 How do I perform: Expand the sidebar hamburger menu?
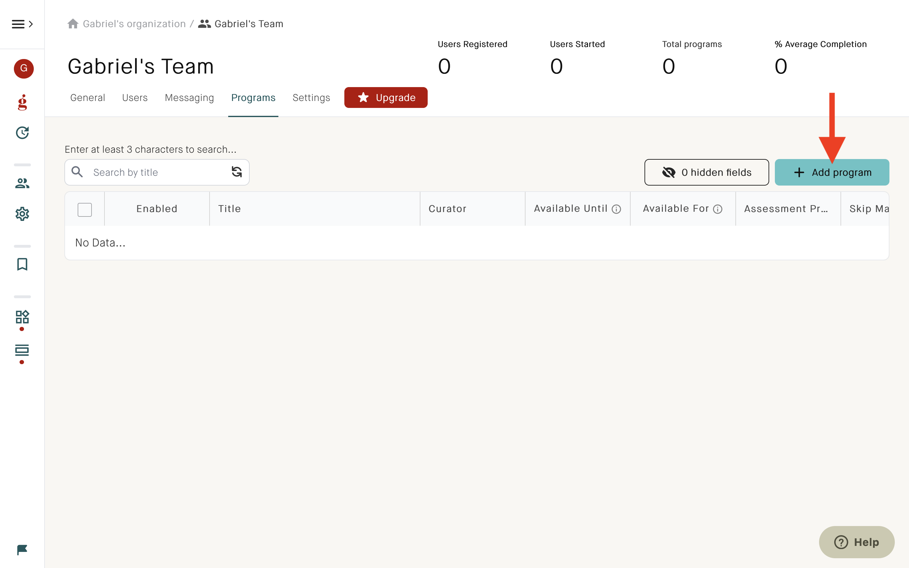click(22, 24)
